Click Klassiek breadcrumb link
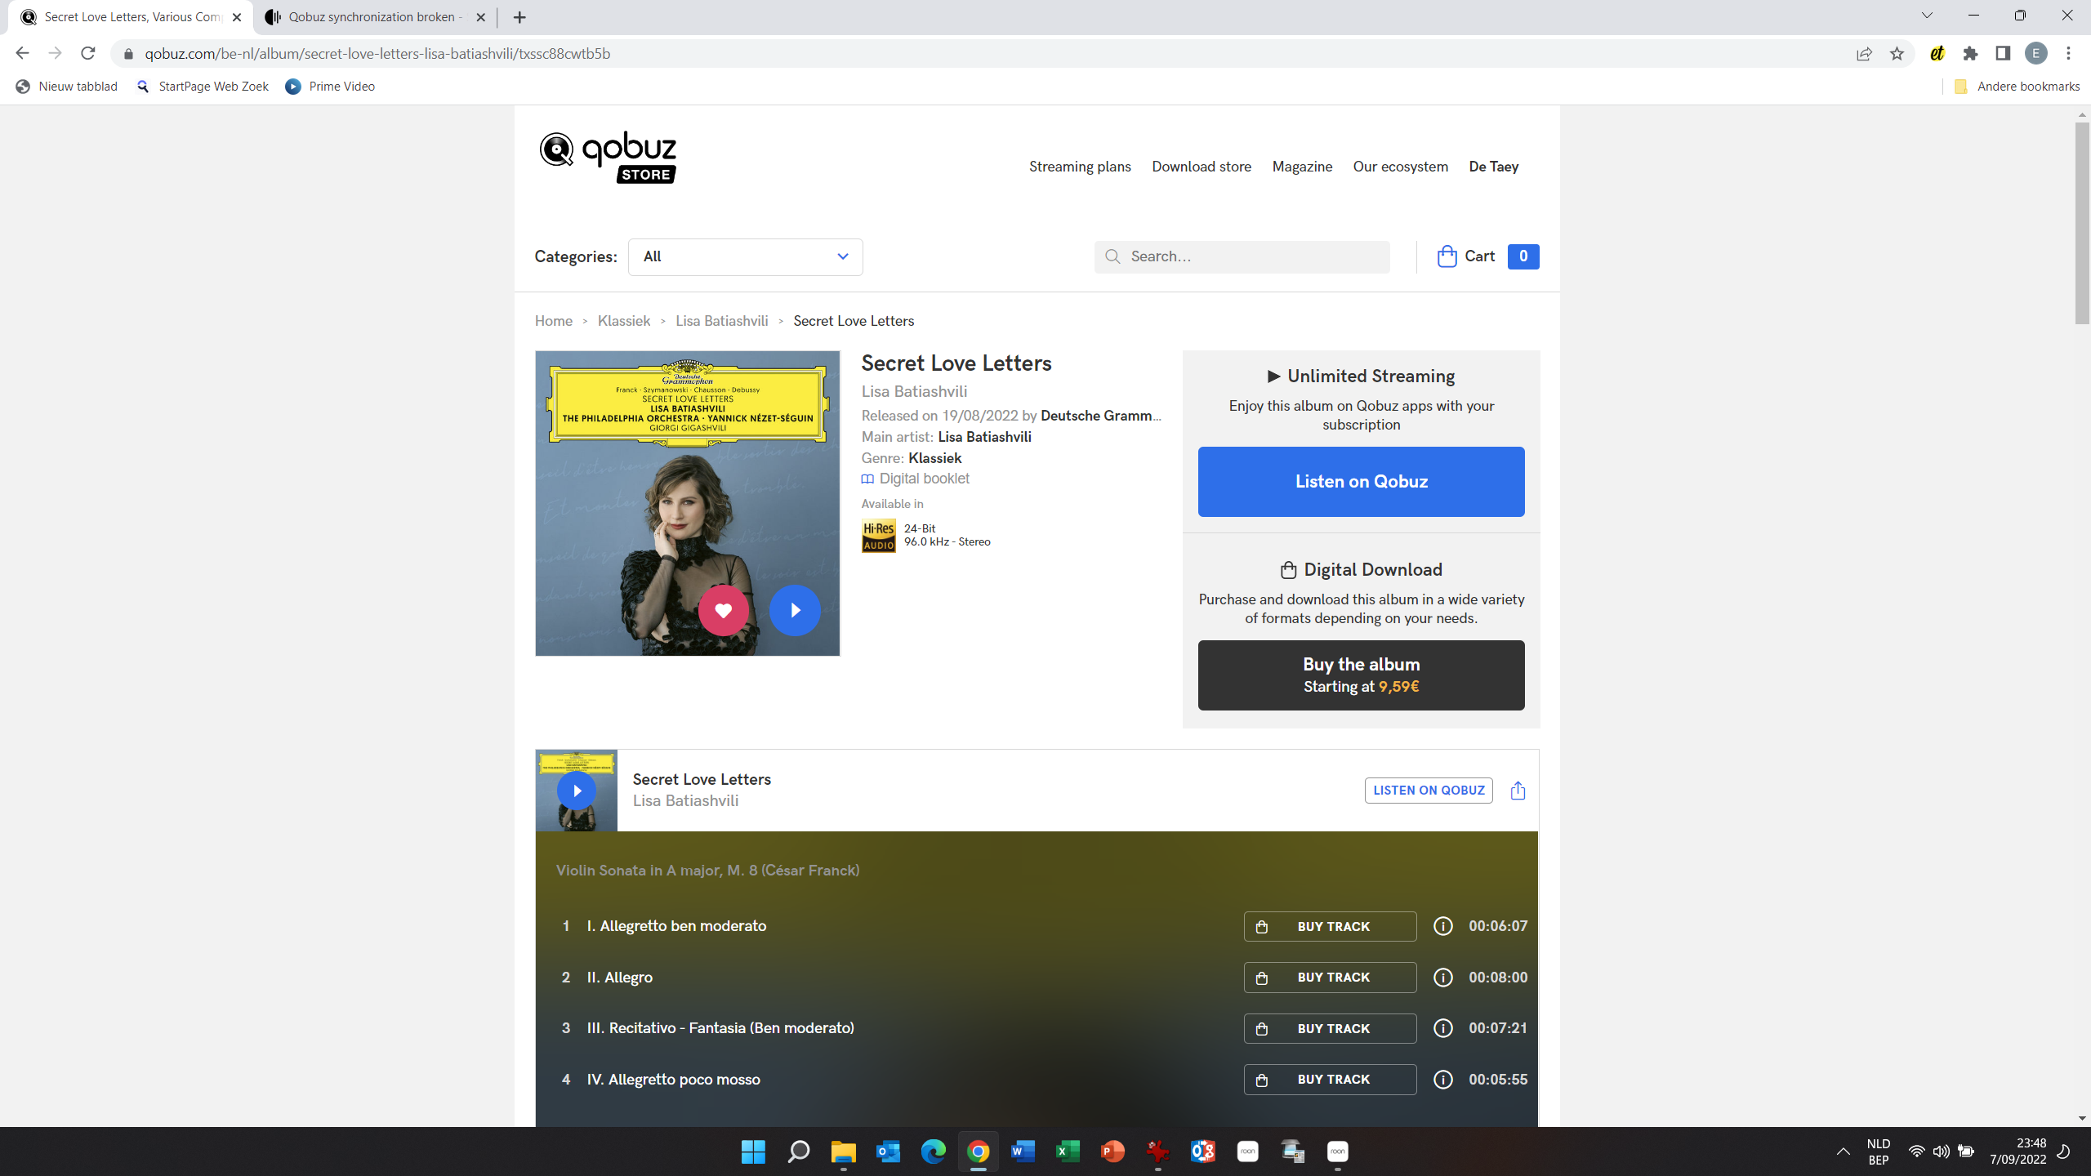 point(624,321)
